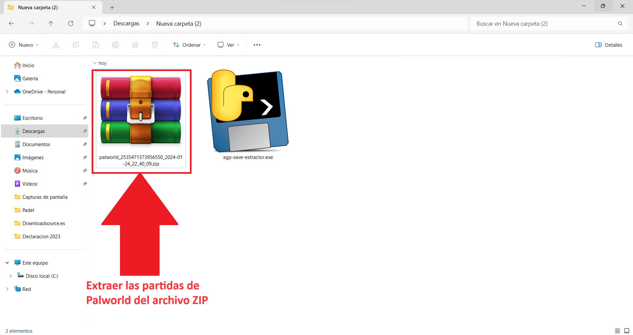Click Nueva carpeta (2) breadcrumb
This screenshot has height=335, width=633.
tap(179, 23)
